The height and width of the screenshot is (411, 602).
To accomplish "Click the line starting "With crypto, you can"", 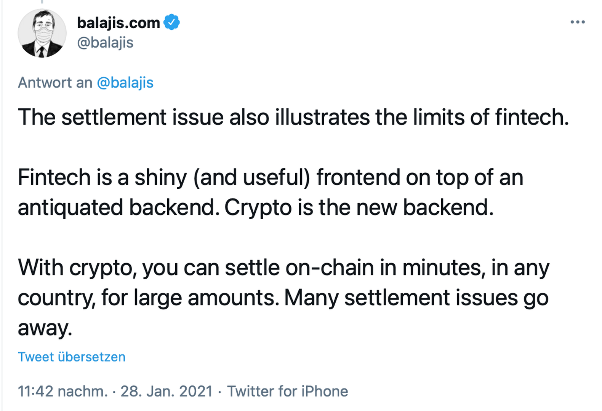I will [x=284, y=268].
